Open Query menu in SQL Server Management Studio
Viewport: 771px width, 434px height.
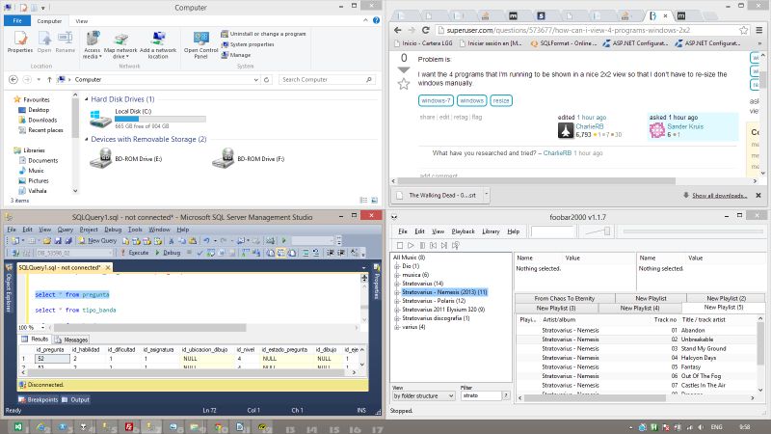coord(66,230)
